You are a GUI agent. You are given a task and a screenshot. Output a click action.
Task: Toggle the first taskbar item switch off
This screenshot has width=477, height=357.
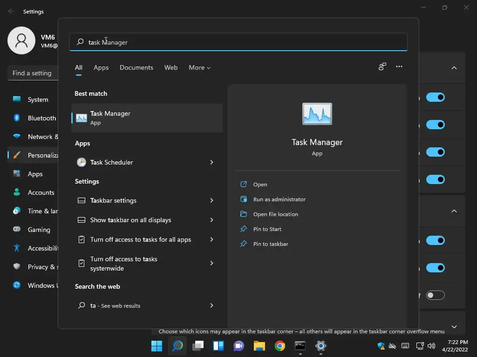pos(436,97)
